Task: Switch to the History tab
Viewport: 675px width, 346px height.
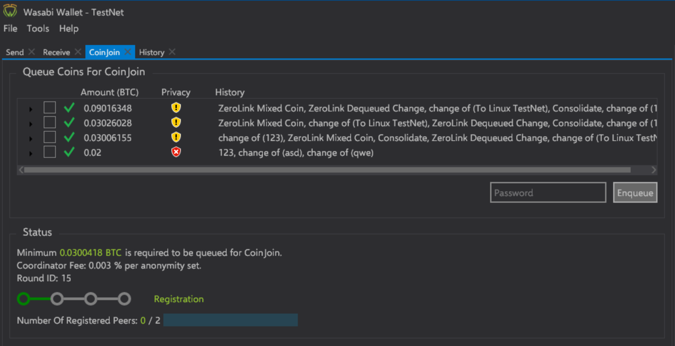Action: coord(151,52)
